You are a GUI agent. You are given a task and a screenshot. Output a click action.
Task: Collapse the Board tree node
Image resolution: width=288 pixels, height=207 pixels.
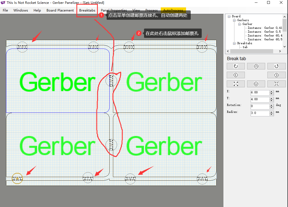pyautogui.click(x=230, y=16)
